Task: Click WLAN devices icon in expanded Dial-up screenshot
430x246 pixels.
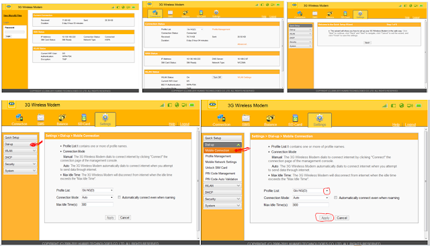Action: (x=410, y=106)
